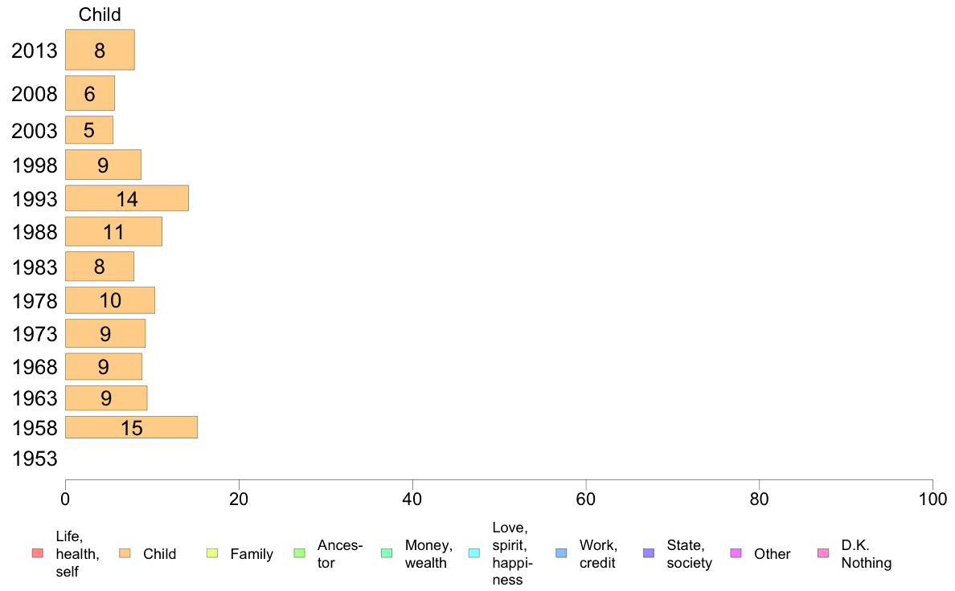955x591 pixels.
Task: Click the 1958 bar with value 15
Action: point(132,427)
